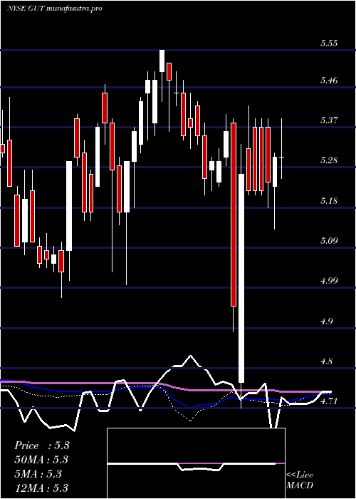Click the tall red candle falling below 4.99
This screenshot has height=499, width=356.
pos(234,215)
